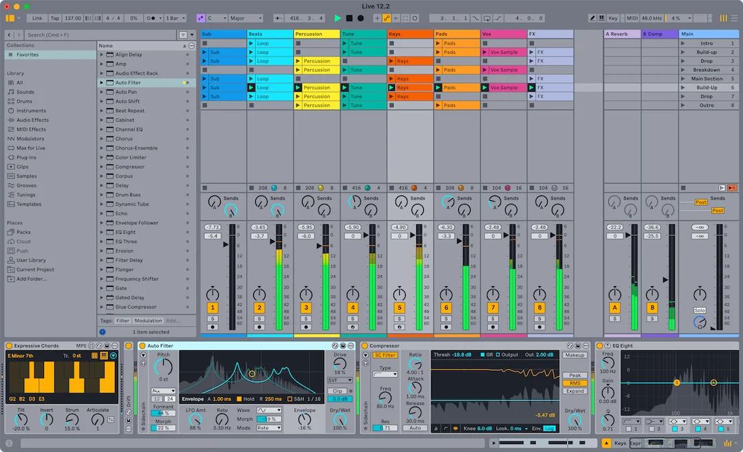Click the save preset icon on Auto Filter
The width and height of the screenshot is (743, 452).
point(343,346)
